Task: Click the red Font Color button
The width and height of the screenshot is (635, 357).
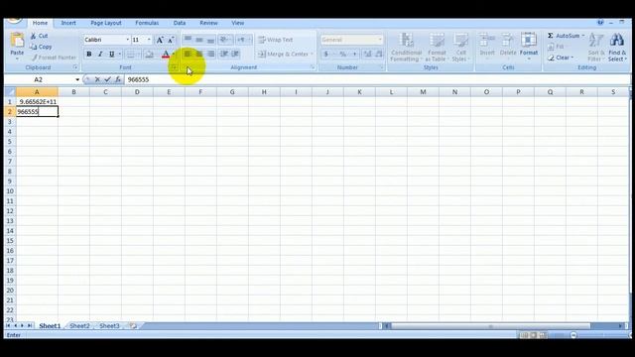Action: click(166, 54)
